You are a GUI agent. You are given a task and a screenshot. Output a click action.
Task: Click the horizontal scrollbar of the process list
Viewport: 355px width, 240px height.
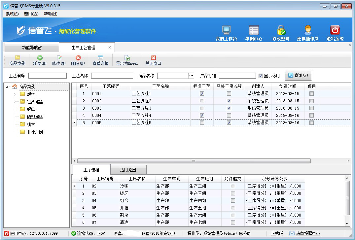[x=194, y=161]
